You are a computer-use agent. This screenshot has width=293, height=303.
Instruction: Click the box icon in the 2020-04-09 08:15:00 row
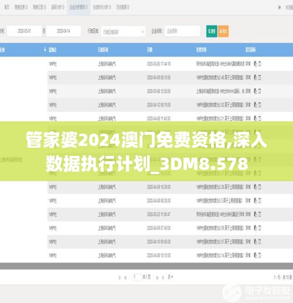[260, 77]
